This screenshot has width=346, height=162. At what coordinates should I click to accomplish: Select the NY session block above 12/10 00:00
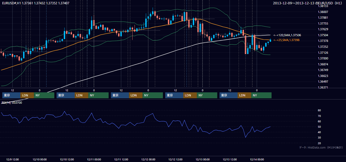point(44,95)
